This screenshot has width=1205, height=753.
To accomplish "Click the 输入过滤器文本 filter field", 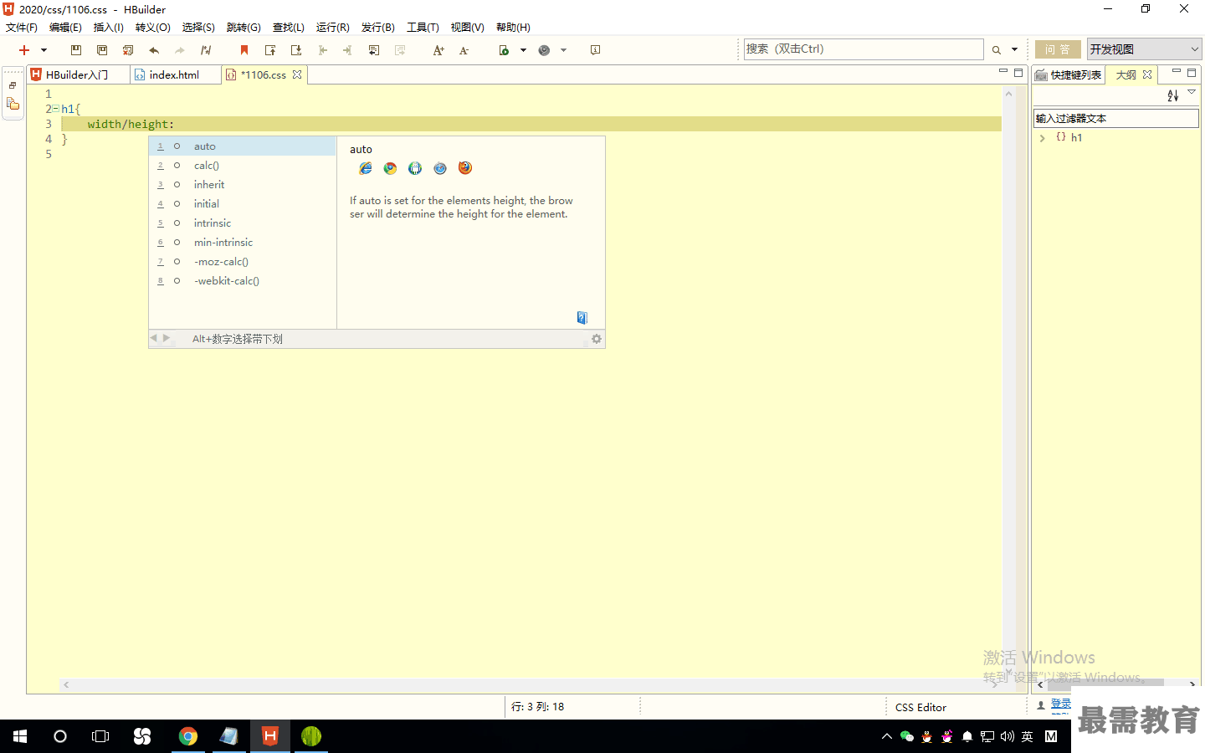I will point(1116,118).
